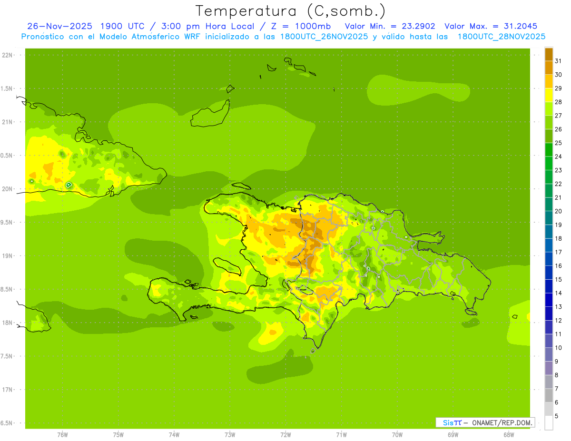Screen dimensions: 571x441
Task: Click the legend swatch between 6 and 7
Action: [549, 396]
